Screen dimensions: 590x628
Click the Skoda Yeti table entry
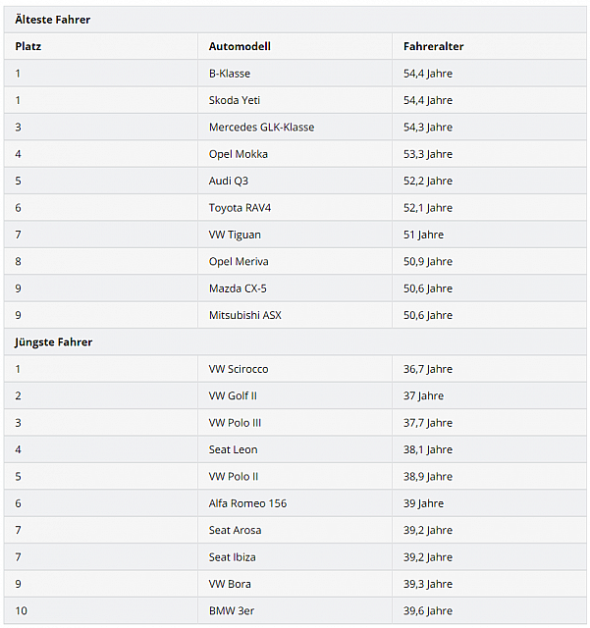coord(235,100)
